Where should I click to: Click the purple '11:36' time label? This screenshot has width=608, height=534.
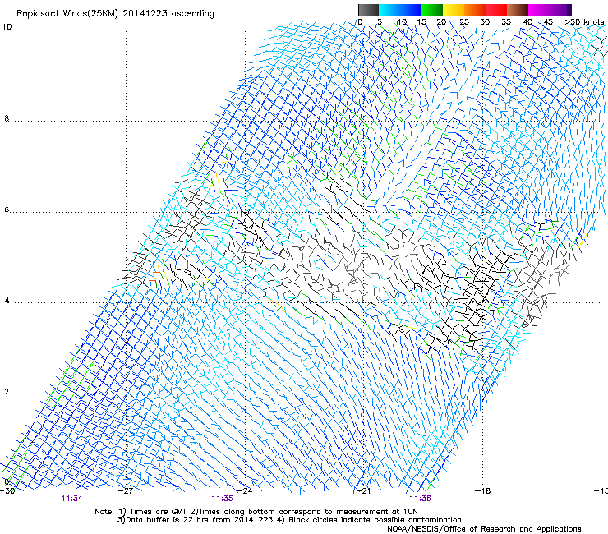click(x=421, y=499)
